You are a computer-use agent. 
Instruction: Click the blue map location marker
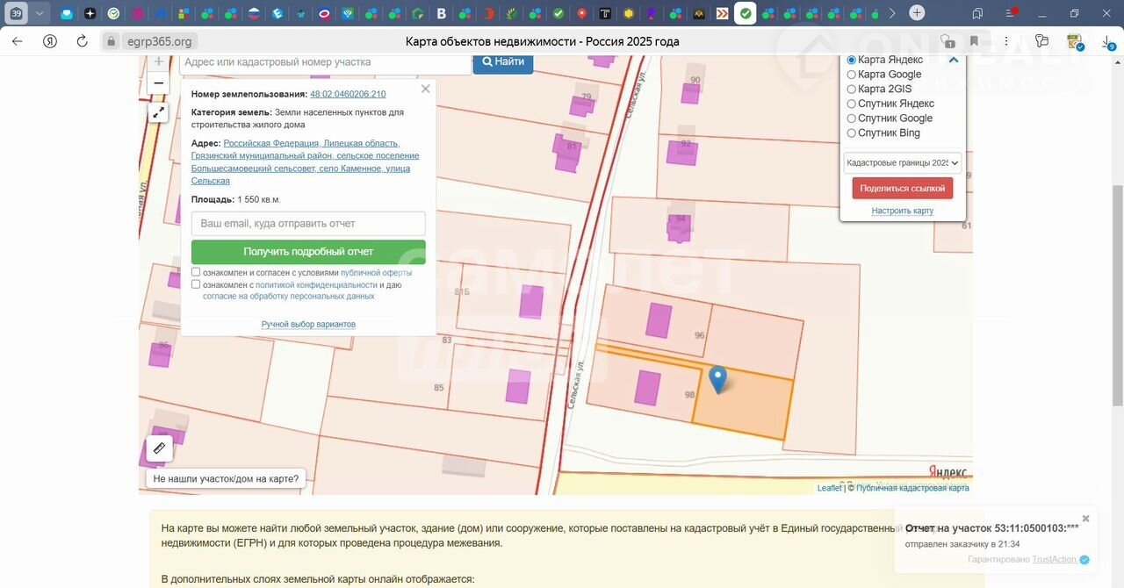pos(717,379)
